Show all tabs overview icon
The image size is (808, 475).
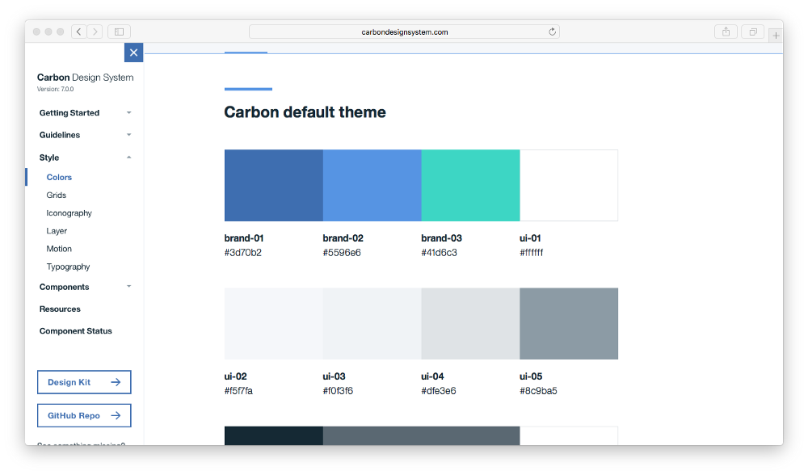coord(753,32)
